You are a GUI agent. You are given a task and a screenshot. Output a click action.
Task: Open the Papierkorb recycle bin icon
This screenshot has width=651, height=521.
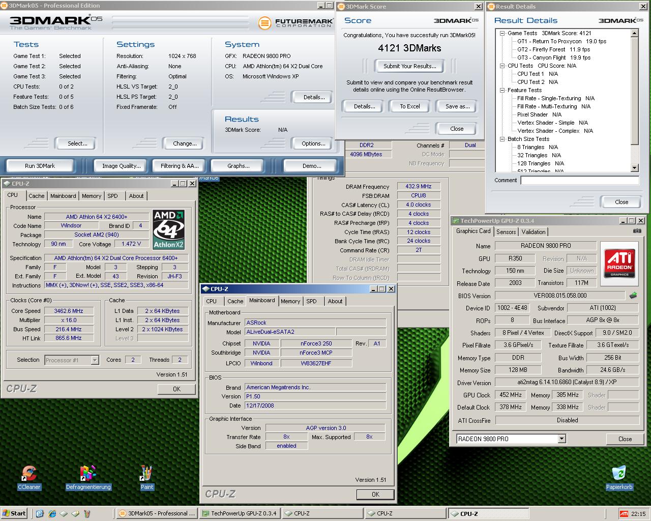click(619, 477)
